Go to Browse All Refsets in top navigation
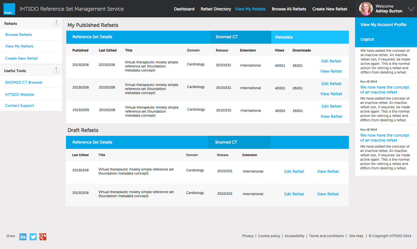This screenshot has height=249, width=417. [x=289, y=9]
